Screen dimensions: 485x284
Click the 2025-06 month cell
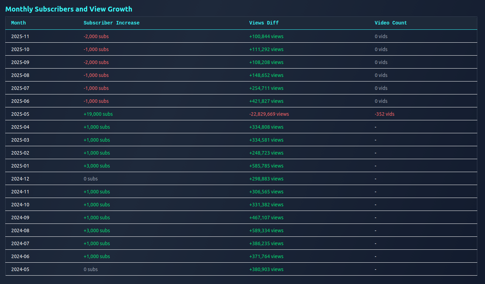pyautogui.click(x=20, y=101)
